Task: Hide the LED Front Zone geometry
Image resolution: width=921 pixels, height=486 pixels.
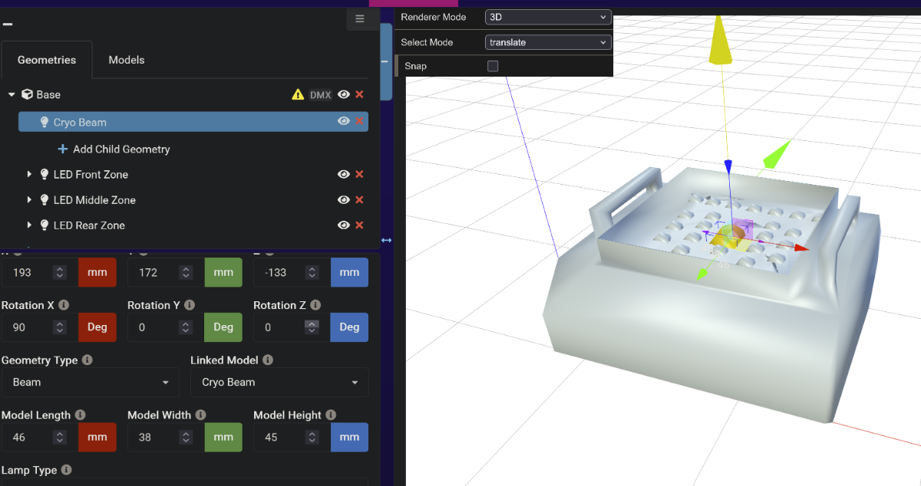Action: coord(344,174)
